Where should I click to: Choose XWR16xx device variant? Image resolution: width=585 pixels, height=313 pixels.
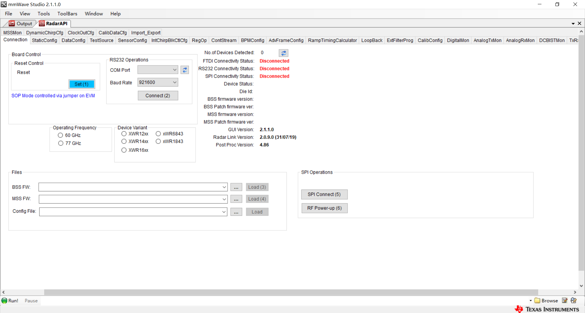[x=124, y=150]
